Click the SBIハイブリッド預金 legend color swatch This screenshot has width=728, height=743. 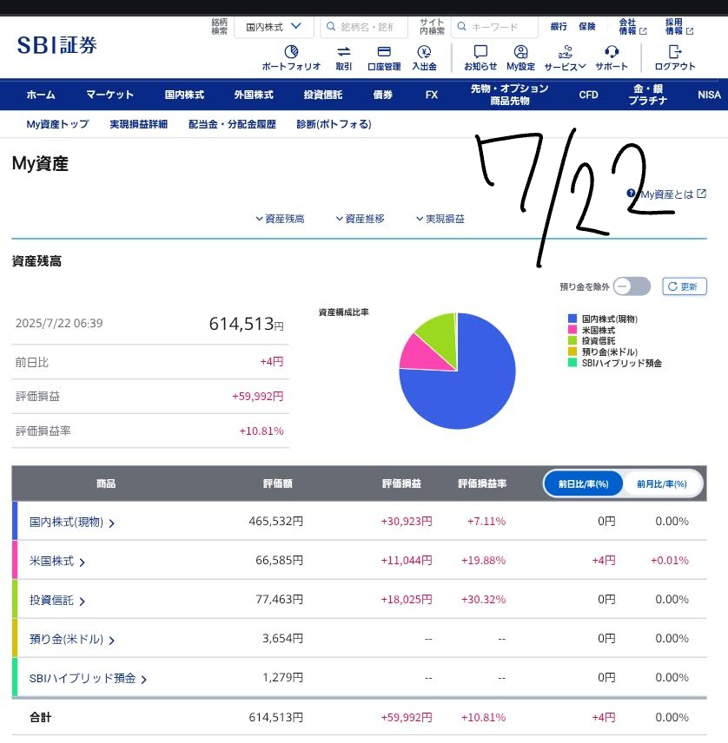coord(572,363)
